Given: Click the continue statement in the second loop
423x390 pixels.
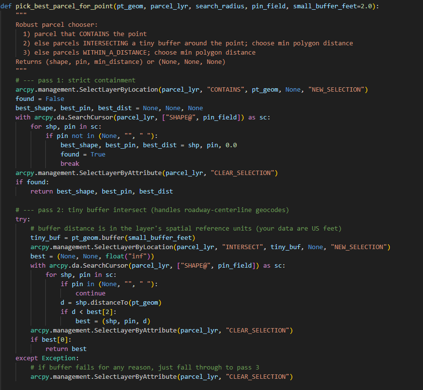Looking at the screenshot, I should pyautogui.click(x=90, y=293).
